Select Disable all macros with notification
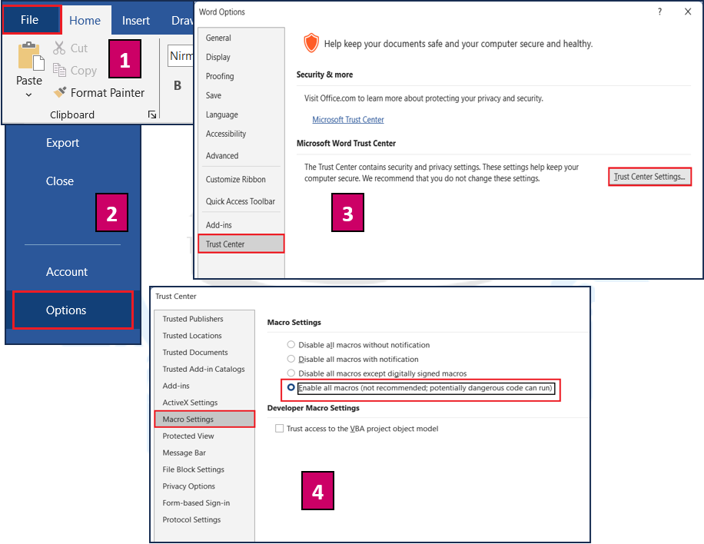The height and width of the screenshot is (544, 704). [291, 359]
